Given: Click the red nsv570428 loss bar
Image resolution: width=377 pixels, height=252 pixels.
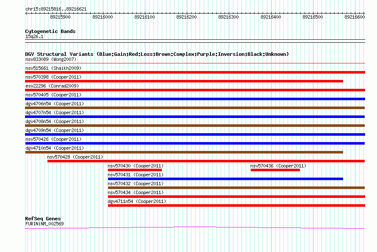Looking at the screenshot, I should 206,161.
